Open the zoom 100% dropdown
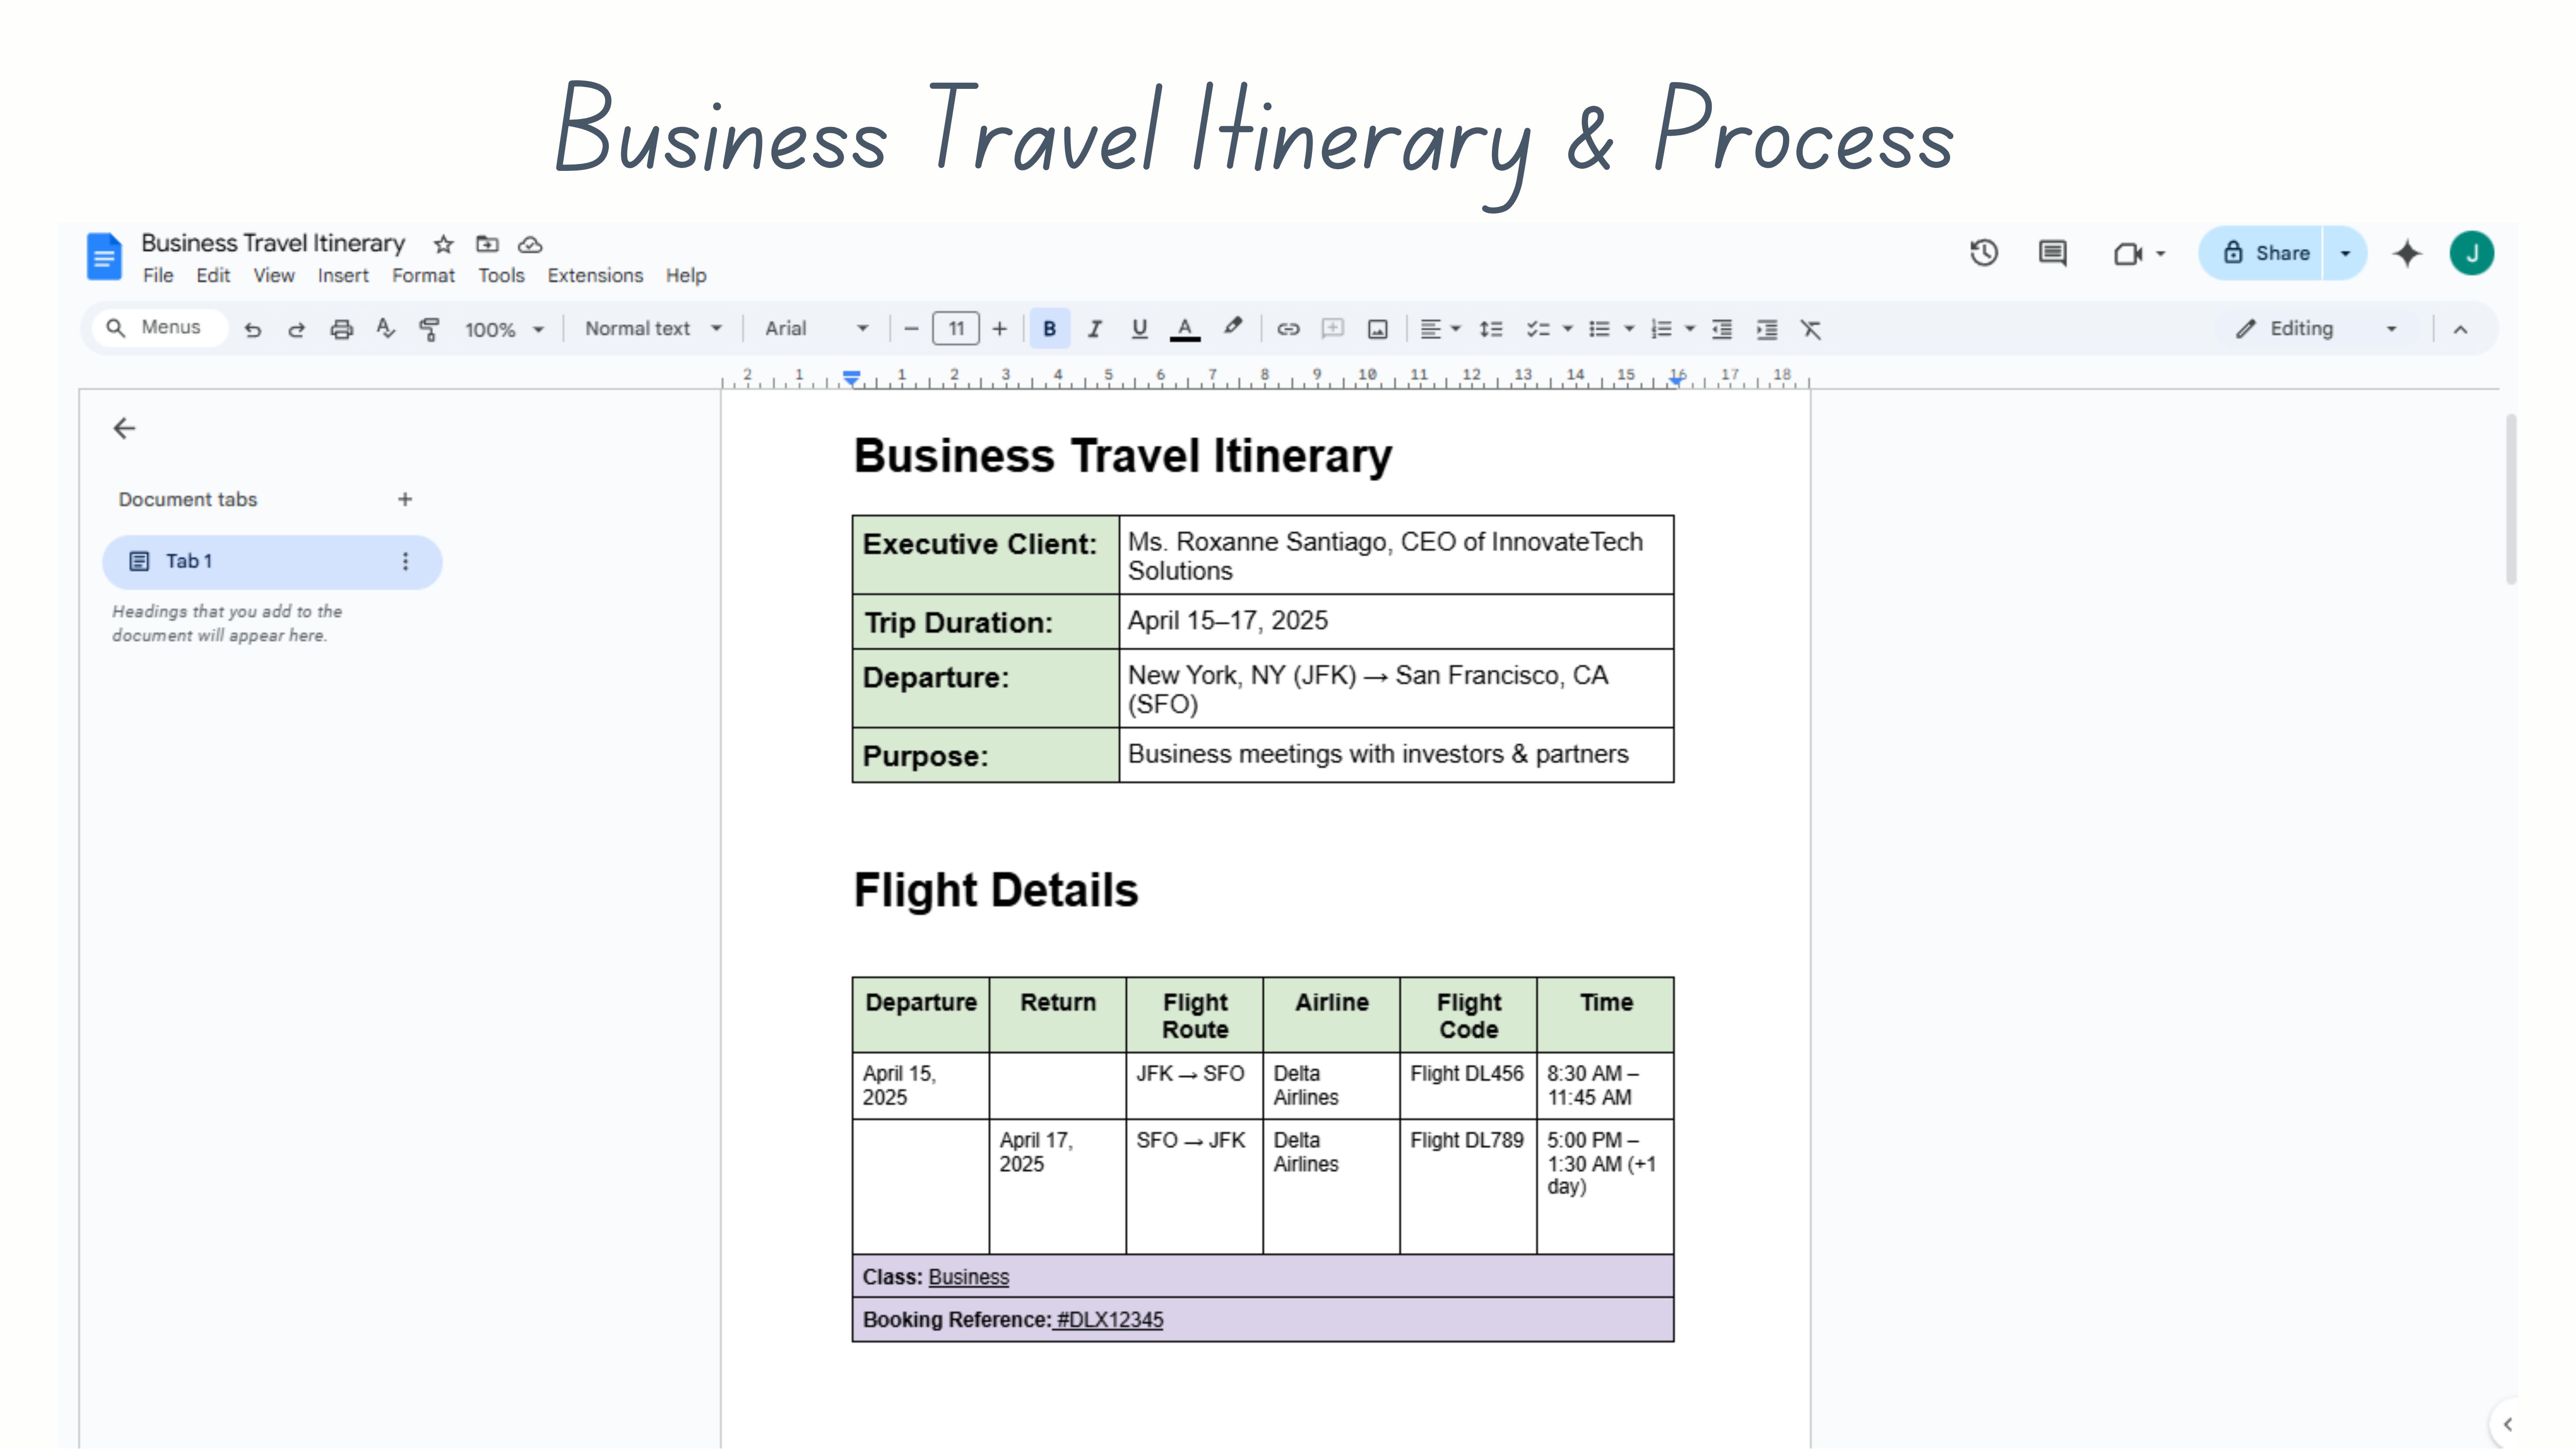The width and height of the screenshot is (2576, 1449). [x=504, y=329]
